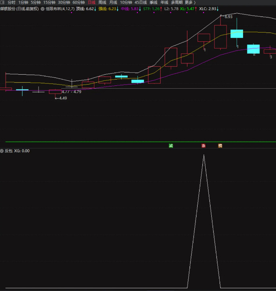Click the 4.49 low price marker
This screenshot has height=291, width=276.
63,98
